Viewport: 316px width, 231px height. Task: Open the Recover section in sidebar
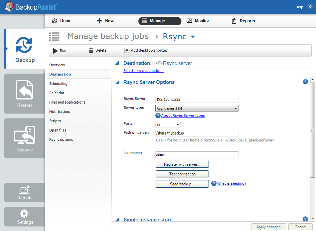point(25,138)
